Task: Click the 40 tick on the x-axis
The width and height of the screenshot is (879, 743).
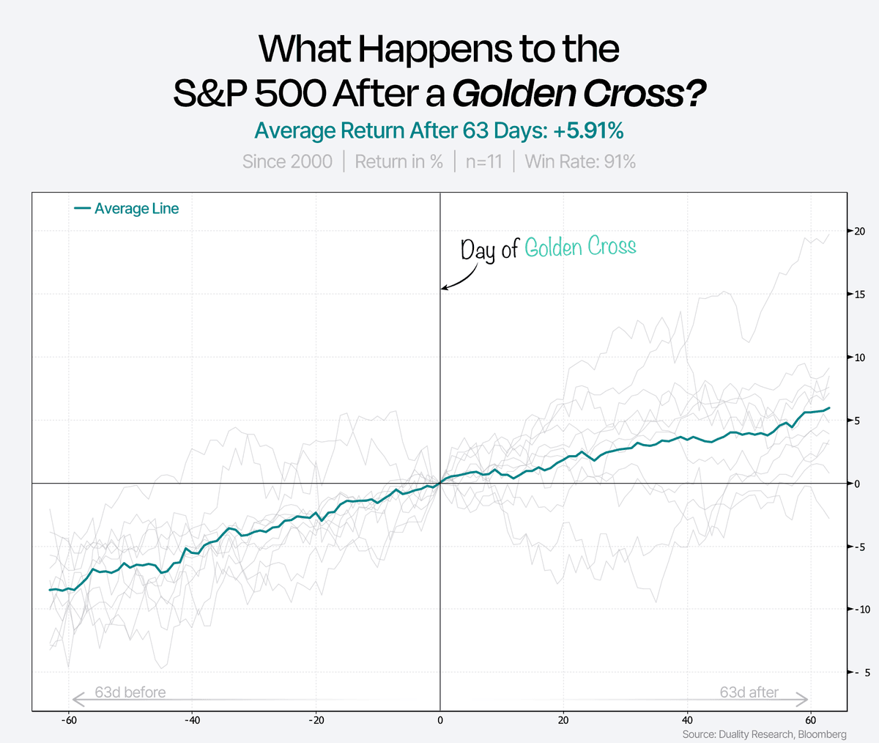Action: pos(687,720)
